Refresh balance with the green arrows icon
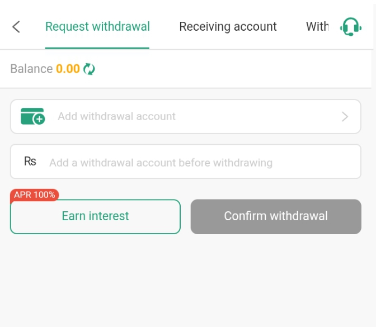376x327 pixels. [89, 69]
